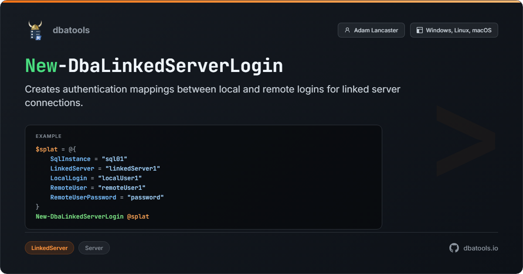Click the RemoteUserPassword parameter name

point(83,197)
